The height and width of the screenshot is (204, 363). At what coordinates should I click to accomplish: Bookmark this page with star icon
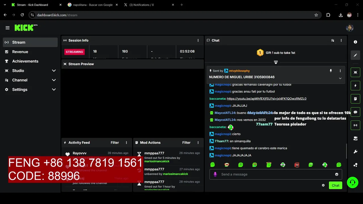316,15
